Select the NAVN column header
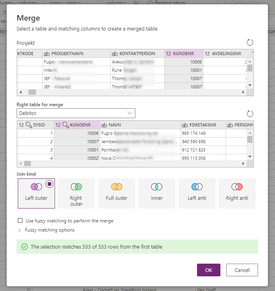The image size is (275, 291). [140, 125]
